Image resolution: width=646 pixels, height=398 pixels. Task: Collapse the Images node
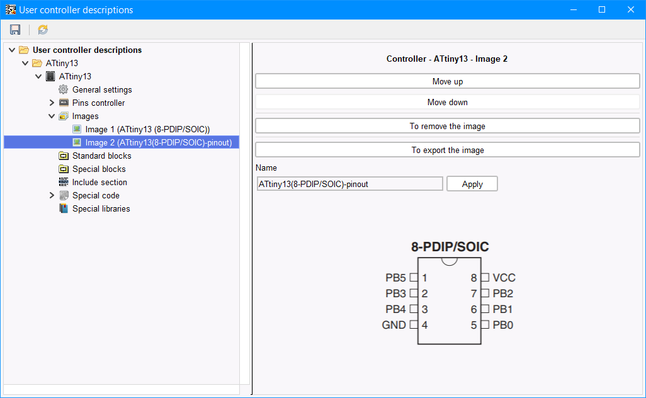click(52, 116)
